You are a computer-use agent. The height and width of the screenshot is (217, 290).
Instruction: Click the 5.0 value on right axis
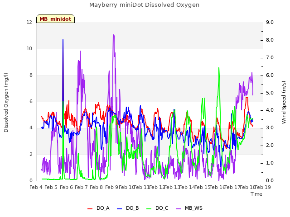click(270, 93)
